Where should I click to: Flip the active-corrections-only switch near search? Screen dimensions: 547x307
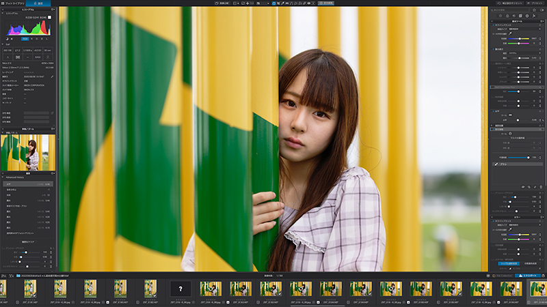point(542,10)
